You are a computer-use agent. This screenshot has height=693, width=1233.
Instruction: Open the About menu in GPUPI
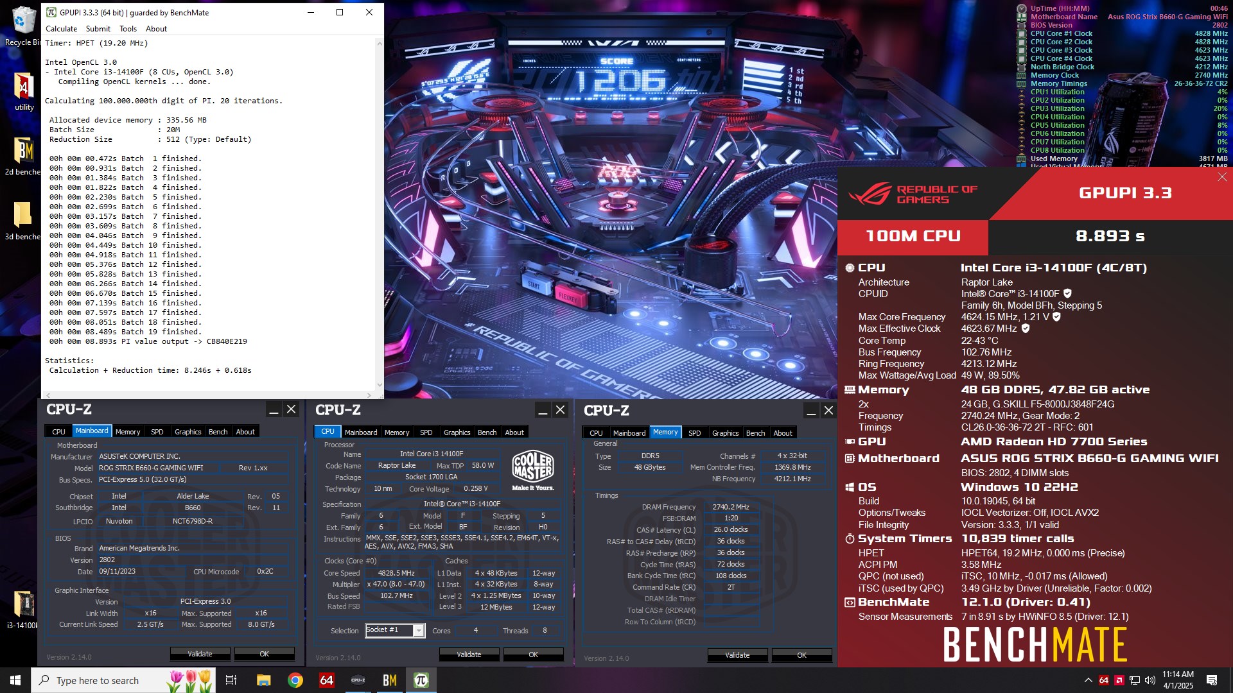pos(156,29)
